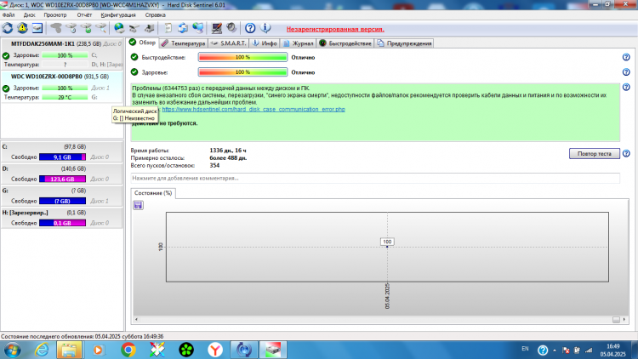Screen dimensions: 638x359
Task: Open the Справка menu
Action: pos(155,15)
